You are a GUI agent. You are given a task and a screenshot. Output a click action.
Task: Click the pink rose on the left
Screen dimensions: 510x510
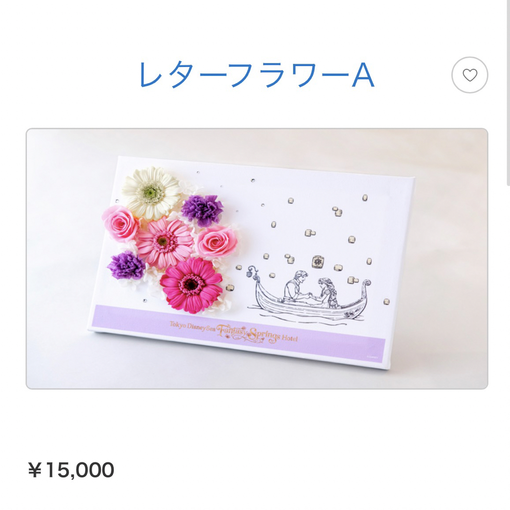point(120,223)
